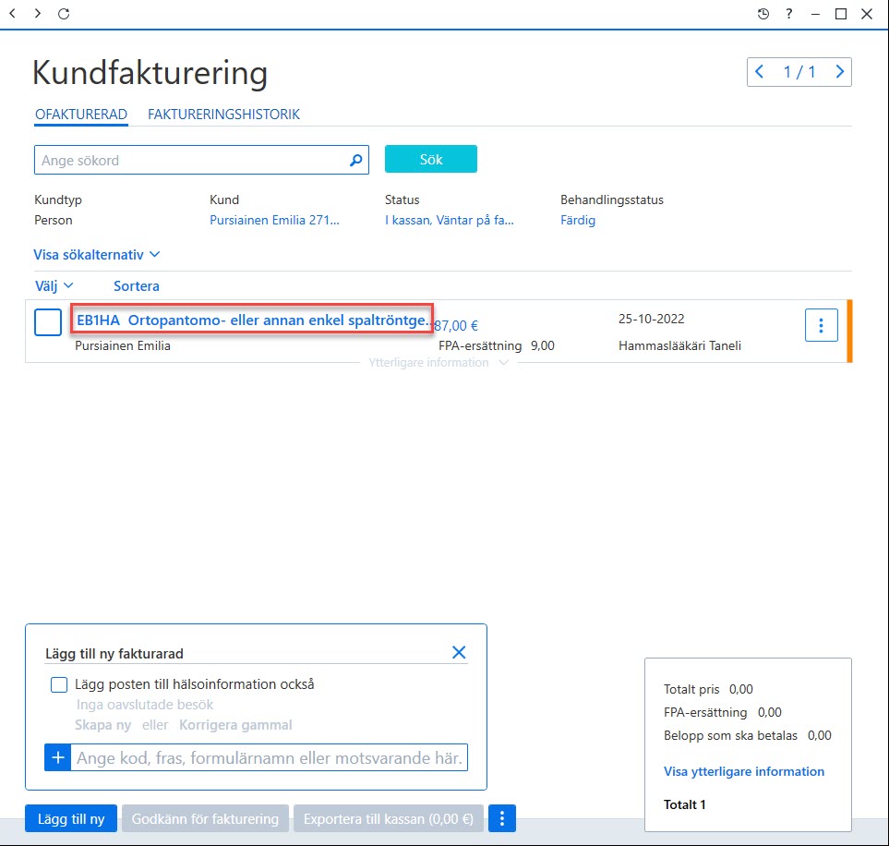Expand Visa sökalternativ
This screenshot has width=889, height=846.
(x=96, y=255)
